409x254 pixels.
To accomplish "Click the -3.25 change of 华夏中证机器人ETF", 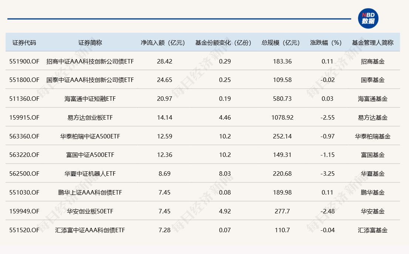I will [x=327, y=173].
